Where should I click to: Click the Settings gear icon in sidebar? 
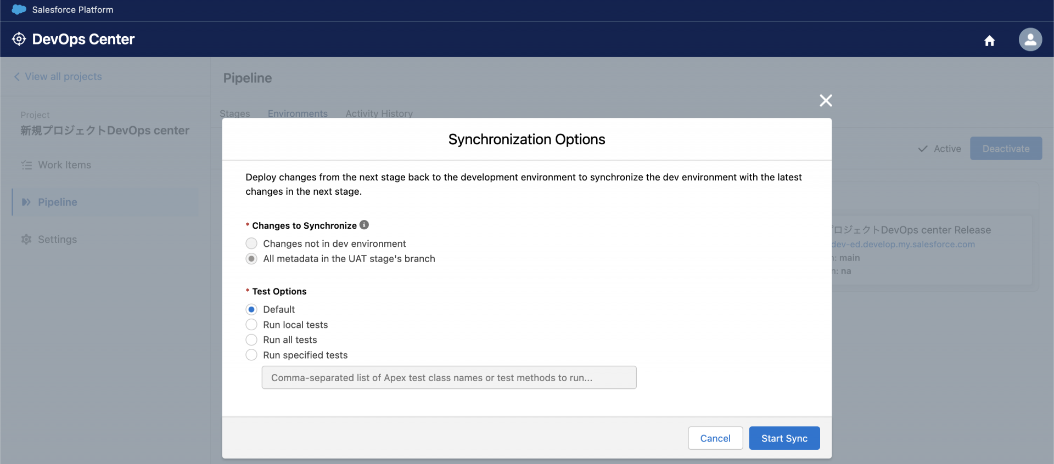26,240
